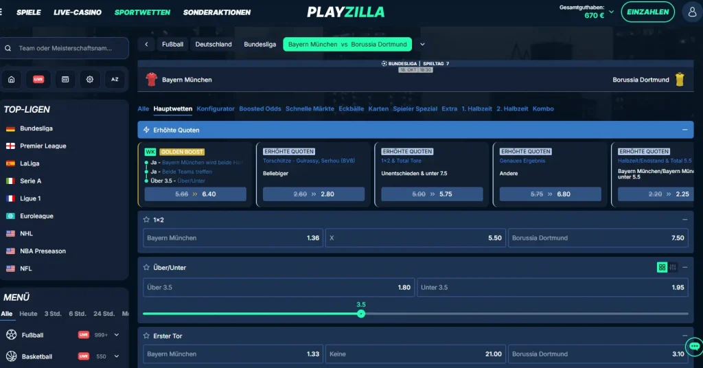
Task: Select Genaues Ergebnis boosted odds 6.80
Action: tap(551, 194)
